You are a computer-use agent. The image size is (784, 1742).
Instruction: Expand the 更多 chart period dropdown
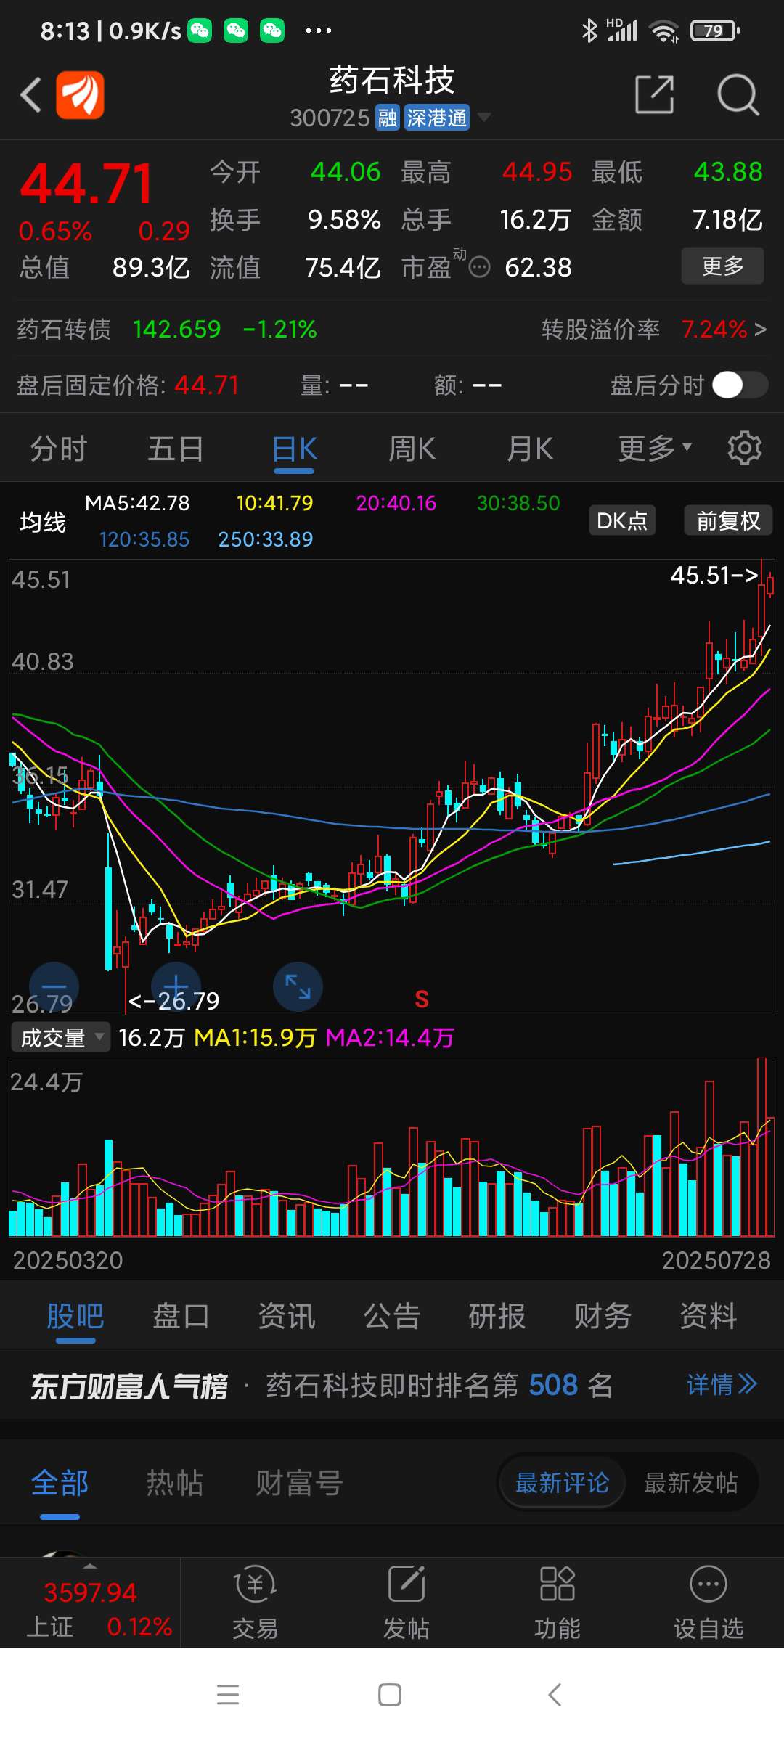[654, 449]
